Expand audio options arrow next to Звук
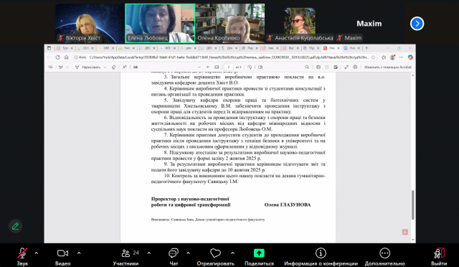The width and height of the screenshot is (459, 267). (x=37, y=253)
